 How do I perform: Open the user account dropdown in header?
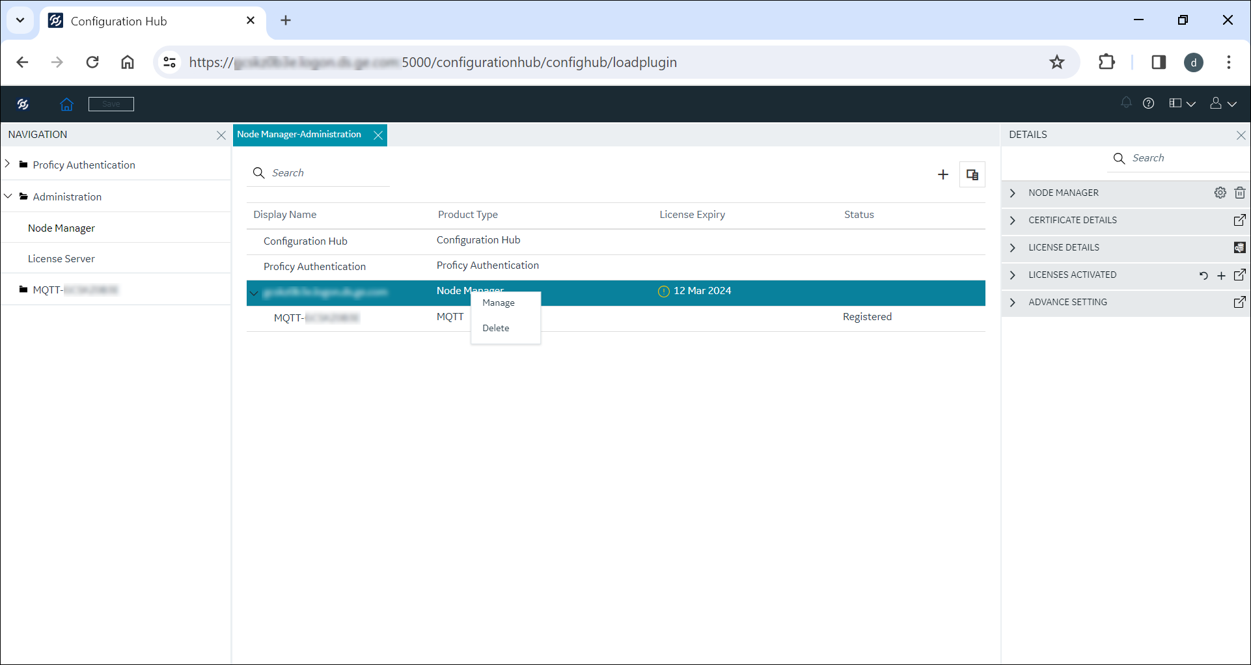click(1223, 103)
